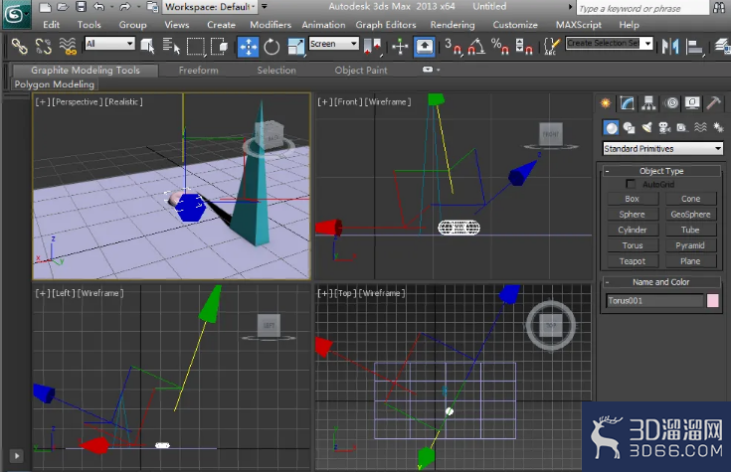The width and height of the screenshot is (731, 472).
Task: Click the Redo arrow icon
Action: tap(124, 7)
